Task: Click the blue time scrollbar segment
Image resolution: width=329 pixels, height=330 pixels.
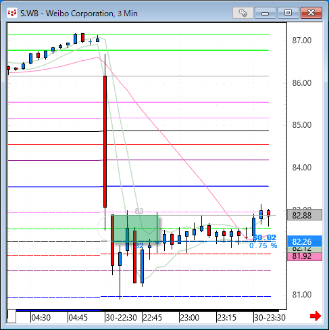Action: pyautogui.click(x=58, y=310)
